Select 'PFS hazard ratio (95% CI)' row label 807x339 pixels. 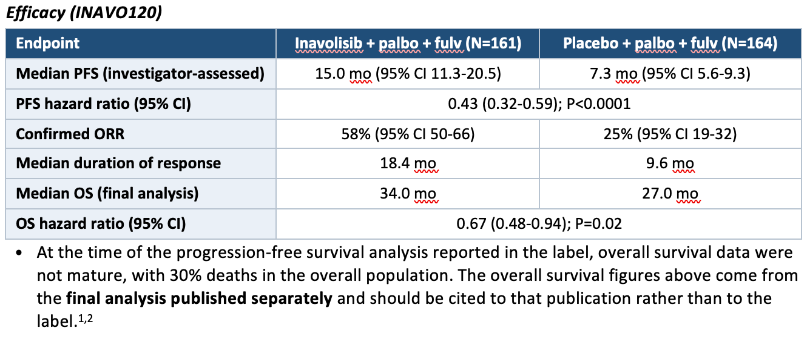point(141,104)
